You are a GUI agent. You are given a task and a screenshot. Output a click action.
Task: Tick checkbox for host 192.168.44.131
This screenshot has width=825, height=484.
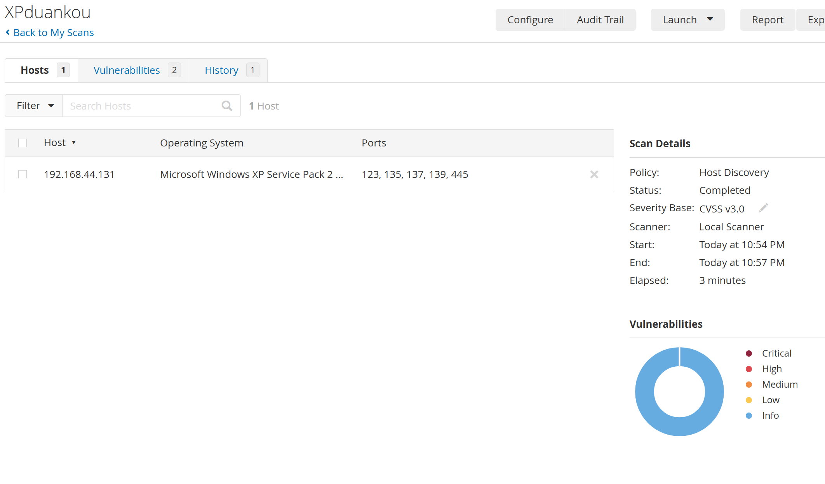(23, 174)
